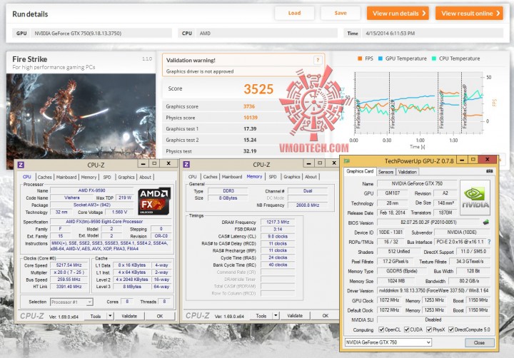The height and width of the screenshot is (358, 514).
Task: Click Validate button in left CPU-Z
Action: (129, 316)
